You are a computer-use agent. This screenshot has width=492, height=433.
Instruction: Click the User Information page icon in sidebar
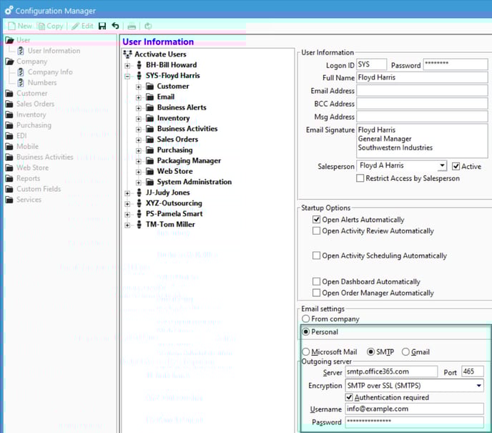click(x=21, y=51)
